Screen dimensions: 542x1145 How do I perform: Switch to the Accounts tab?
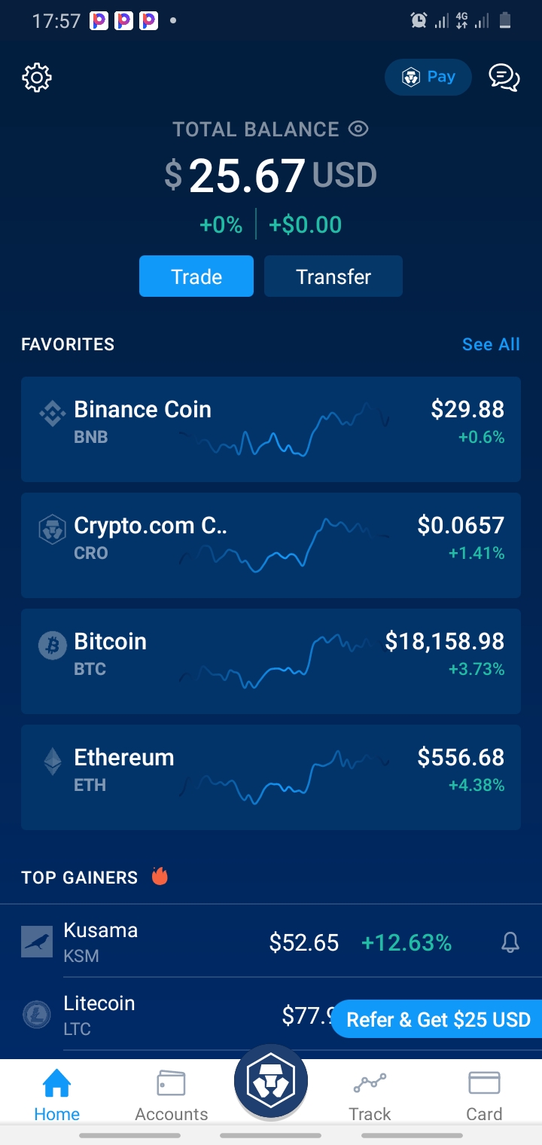pyautogui.click(x=172, y=1095)
